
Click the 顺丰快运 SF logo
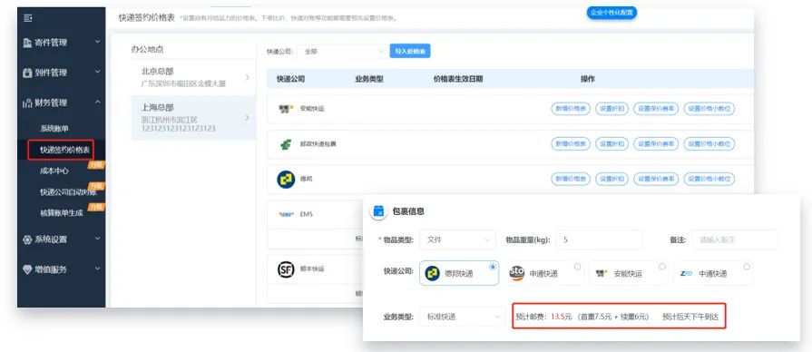click(x=286, y=269)
